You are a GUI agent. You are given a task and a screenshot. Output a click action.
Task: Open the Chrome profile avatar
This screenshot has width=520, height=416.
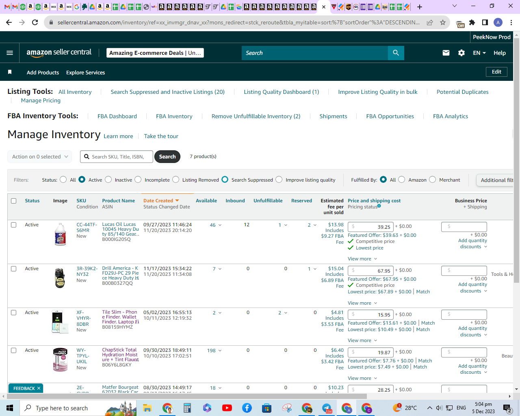pyautogui.click(x=498, y=22)
